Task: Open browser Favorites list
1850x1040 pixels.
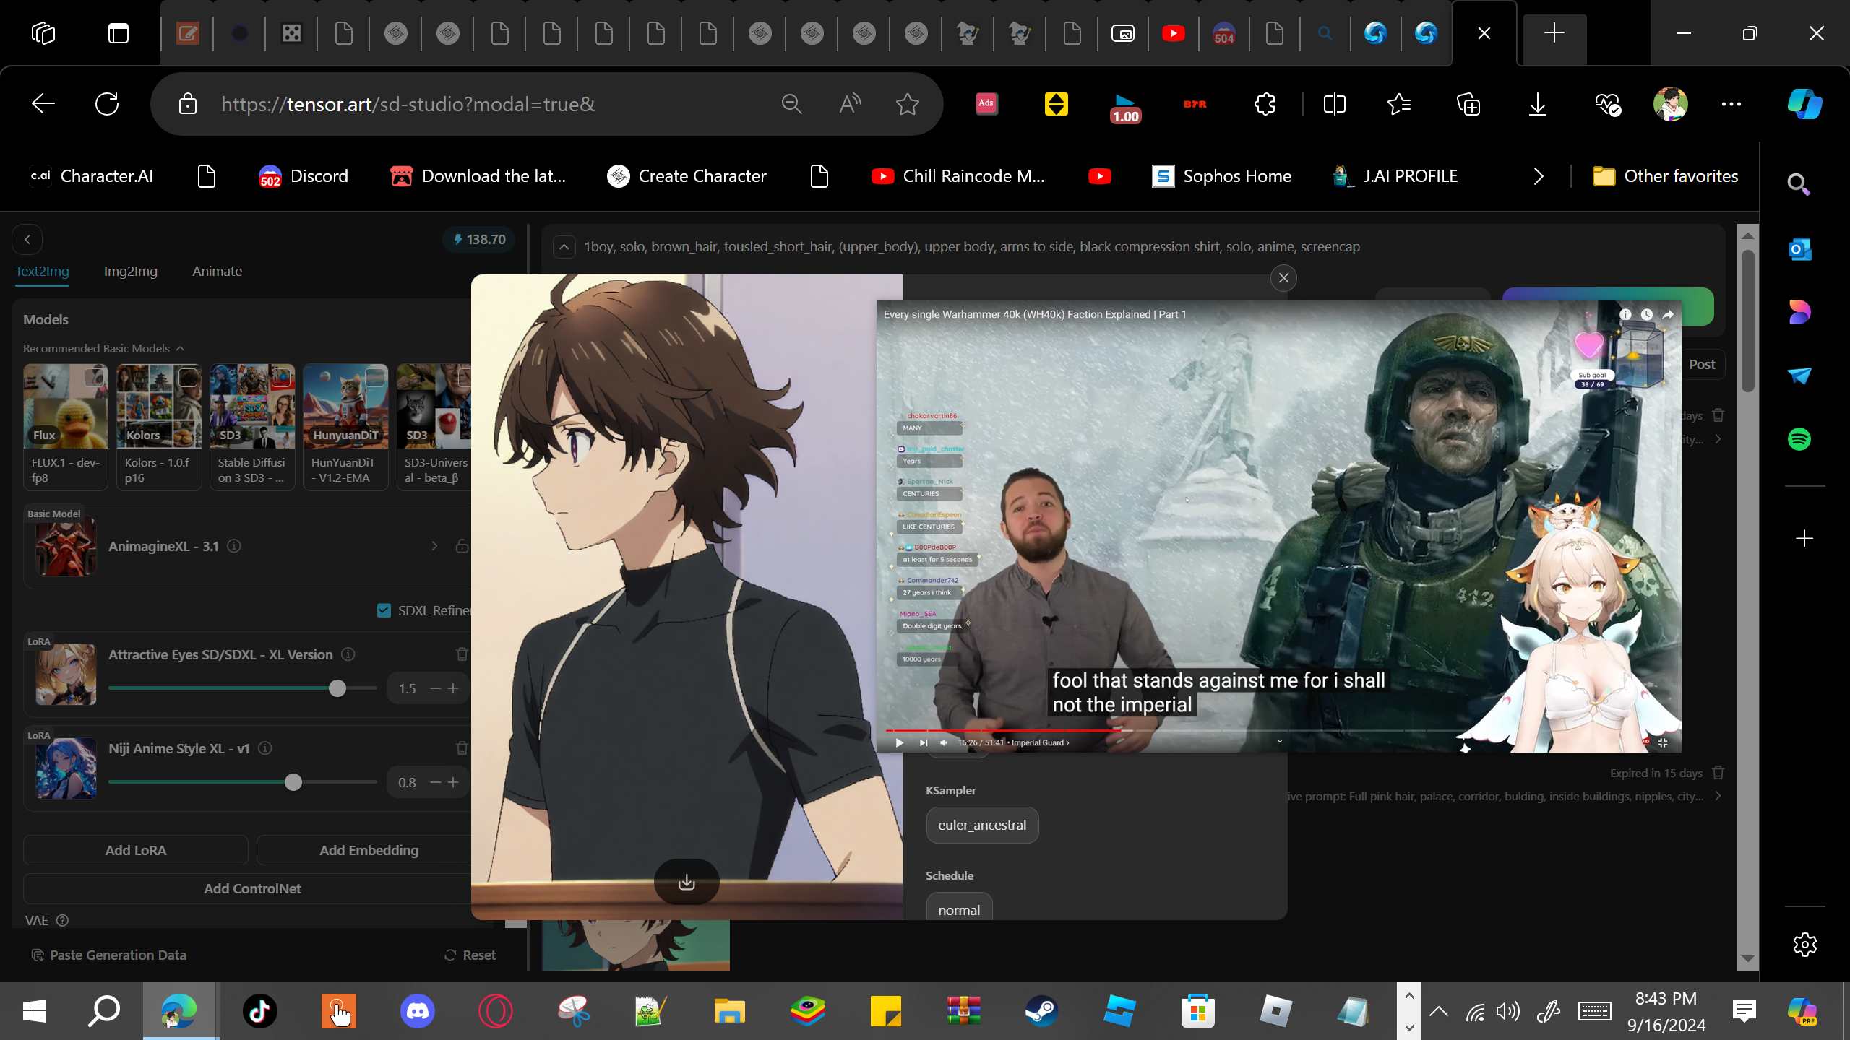Action: tap(1399, 104)
